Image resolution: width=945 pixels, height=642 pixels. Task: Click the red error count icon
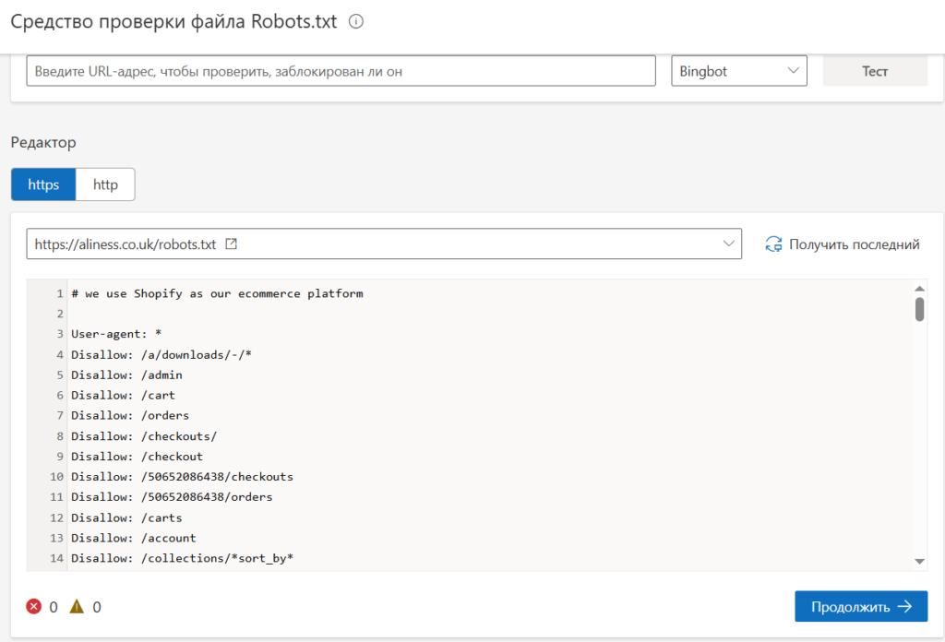click(x=34, y=606)
